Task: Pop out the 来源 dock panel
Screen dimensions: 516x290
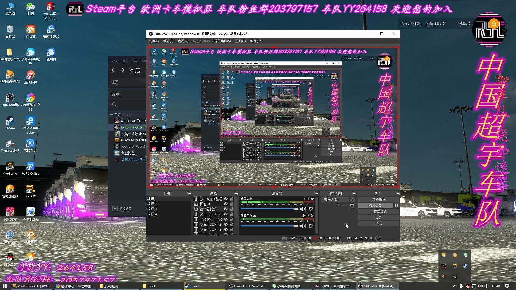Action: point(235,193)
